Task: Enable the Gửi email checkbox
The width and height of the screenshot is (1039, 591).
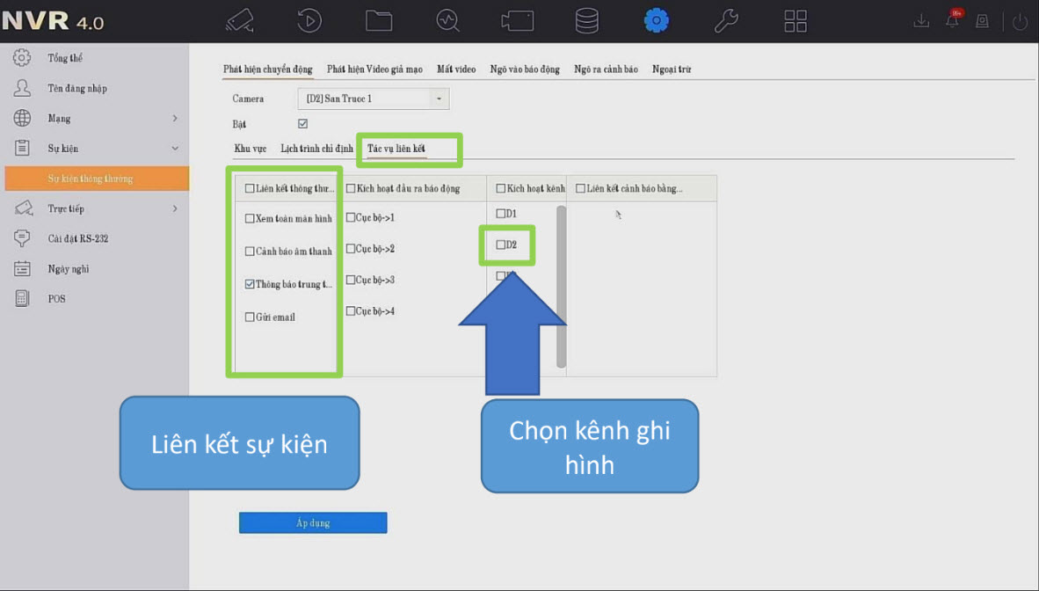Action: [x=250, y=317]
